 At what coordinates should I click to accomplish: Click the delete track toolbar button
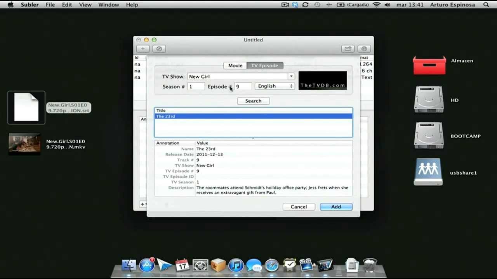[159, 49]
